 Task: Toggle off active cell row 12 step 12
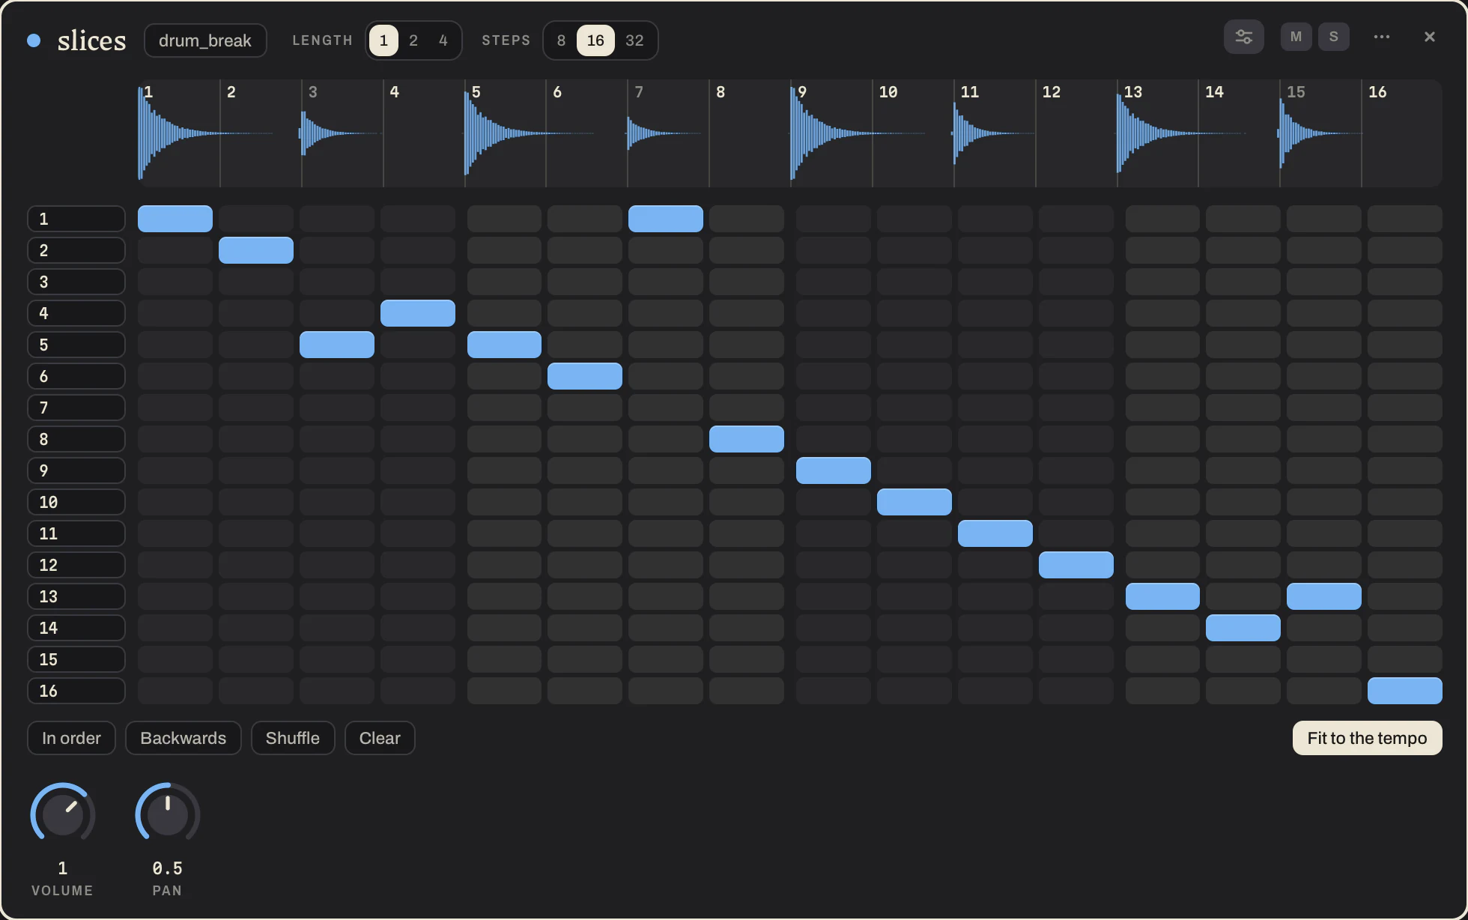click(1076, 565)
